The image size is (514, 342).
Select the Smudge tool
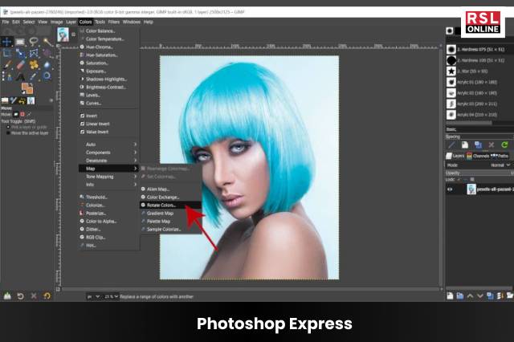(x=47, y=65)
